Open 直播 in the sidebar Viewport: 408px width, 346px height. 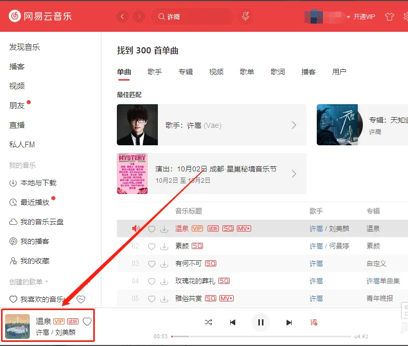pos(17,125)
